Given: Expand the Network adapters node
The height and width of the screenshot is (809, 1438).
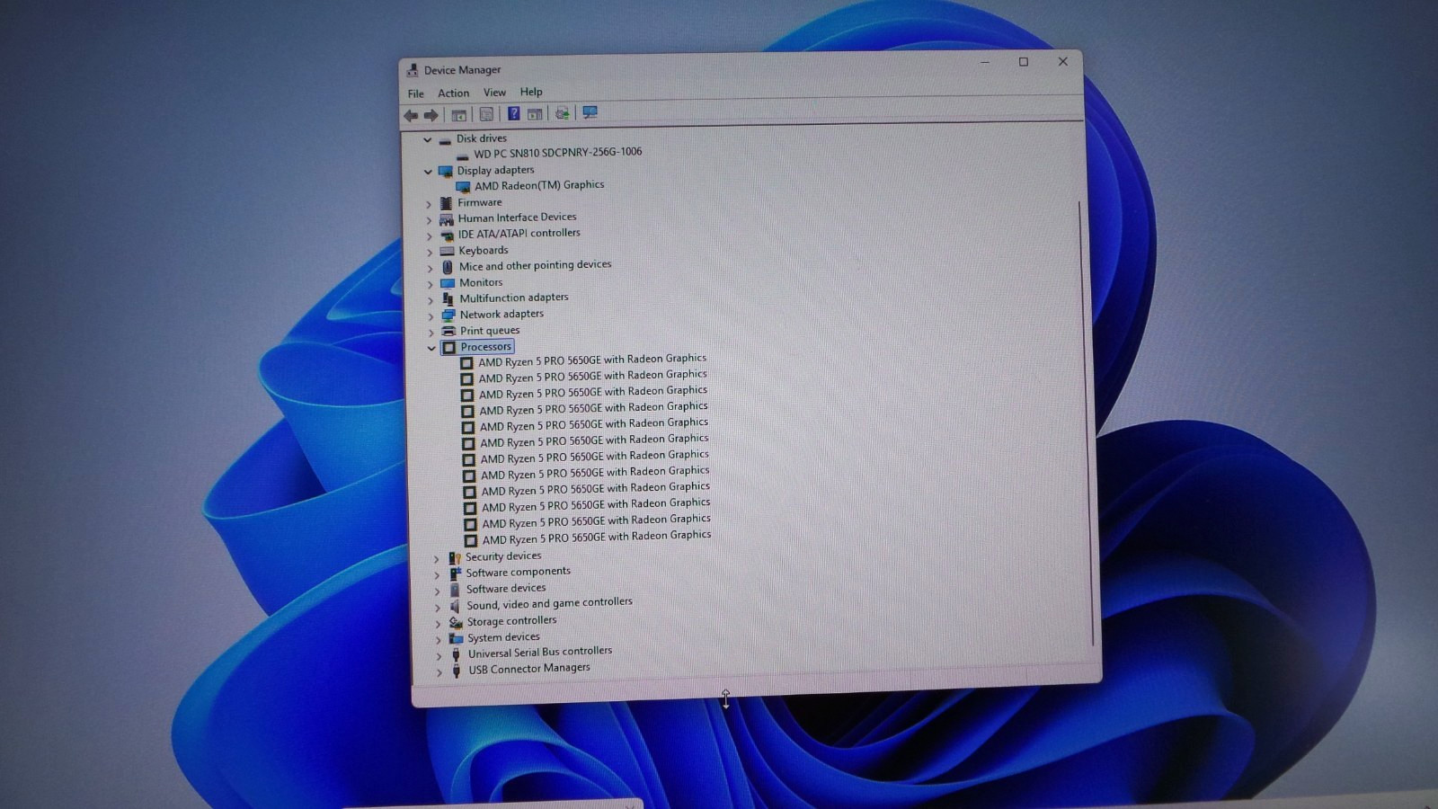Looking at the screenshot, I should (x=431, y=316).
